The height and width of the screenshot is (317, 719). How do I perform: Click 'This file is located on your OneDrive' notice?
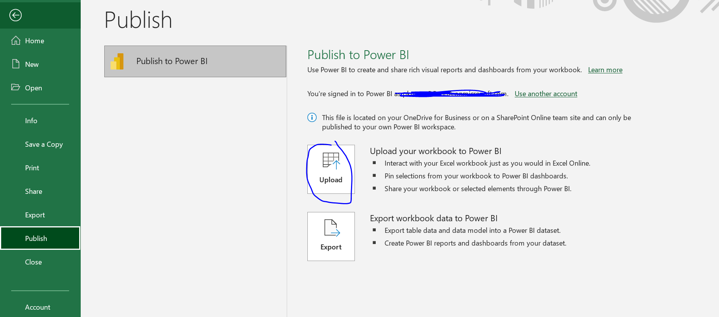477,122
